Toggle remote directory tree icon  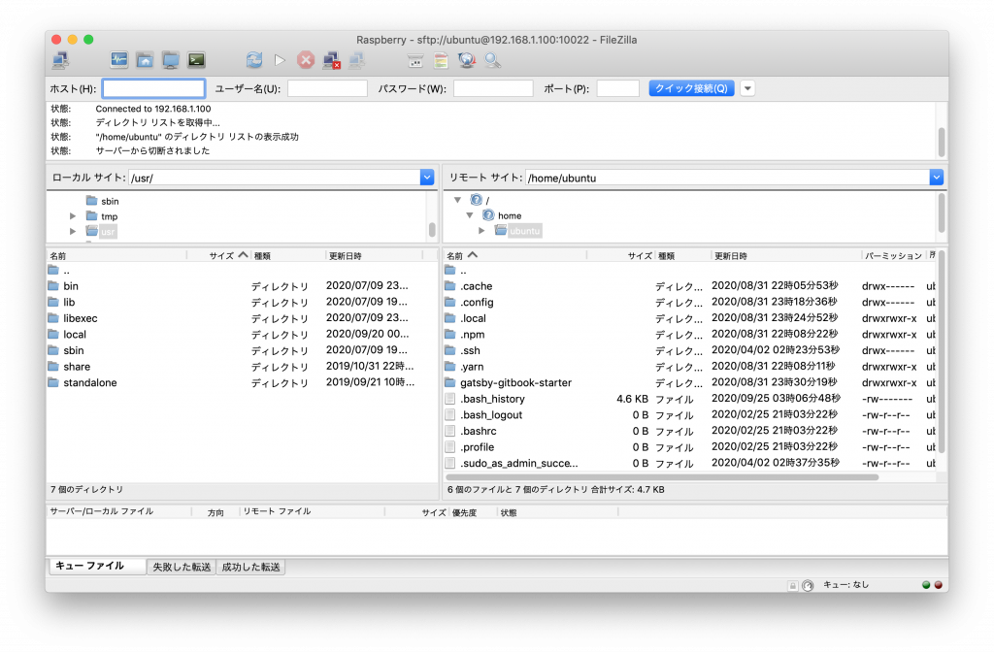point(171,60)
